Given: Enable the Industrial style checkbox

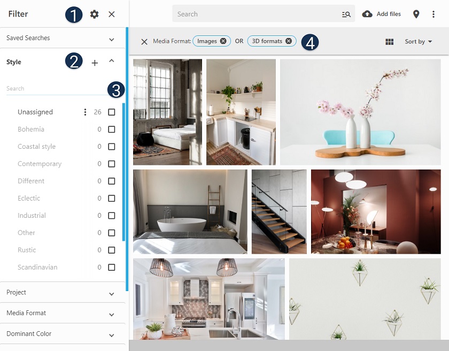Looking at the screenshot, I should click(112, 216).
